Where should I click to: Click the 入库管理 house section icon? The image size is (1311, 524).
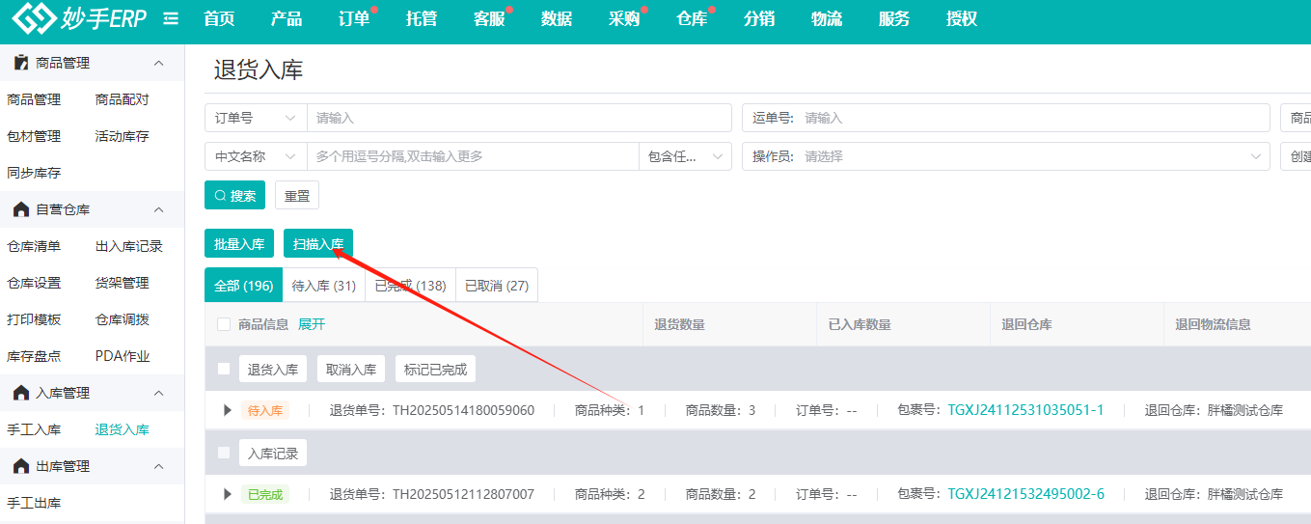click(x=20, y=393)
